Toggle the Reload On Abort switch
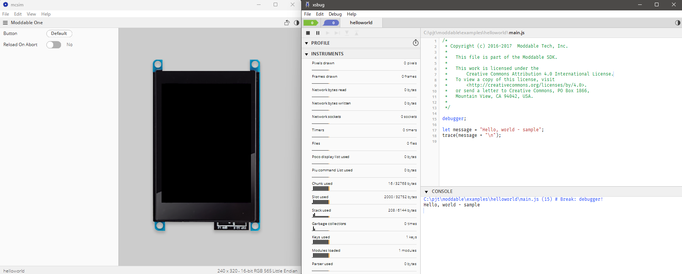Image resolution: width=682 pixels, height=274 pixels. (54, 45)
